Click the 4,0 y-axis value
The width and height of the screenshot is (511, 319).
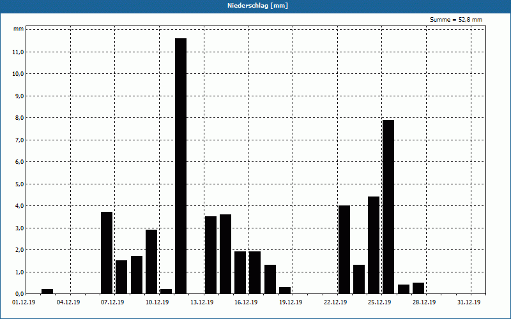click(19, 205)
